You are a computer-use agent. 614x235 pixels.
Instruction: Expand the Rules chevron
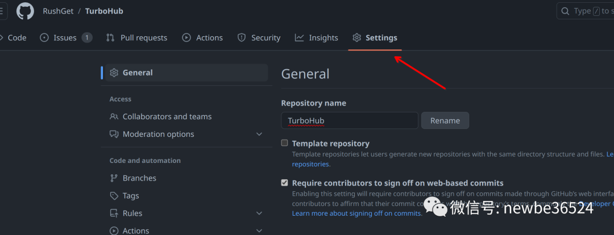[259, 213]
